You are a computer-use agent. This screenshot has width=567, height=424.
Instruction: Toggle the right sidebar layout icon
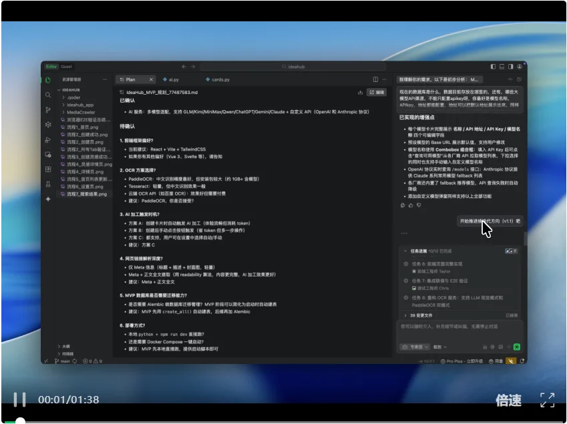point(512,67)
